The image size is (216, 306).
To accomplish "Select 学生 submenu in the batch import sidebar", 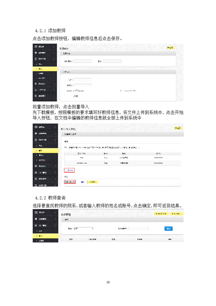I will [40, 146].
